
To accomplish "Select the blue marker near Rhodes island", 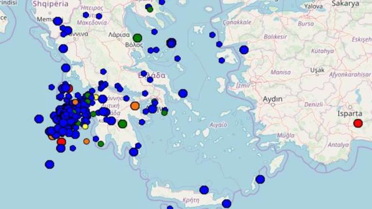I will tap(260, 179).
